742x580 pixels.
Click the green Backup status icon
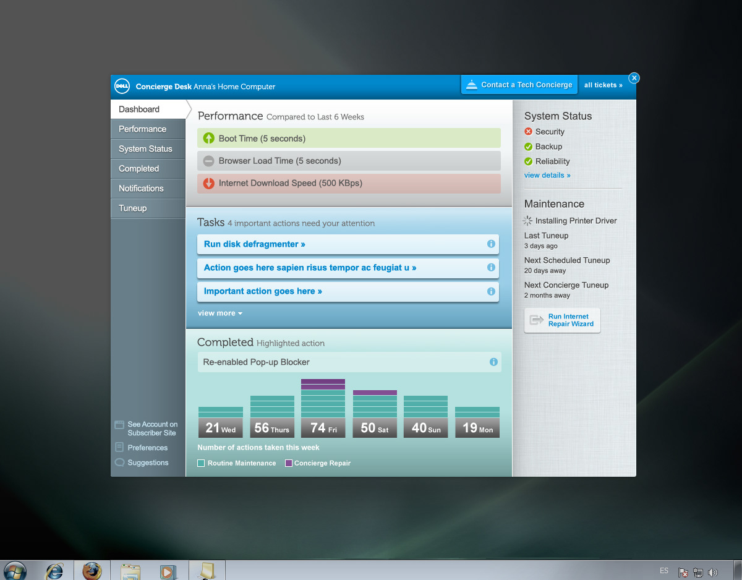pyautogui.click(x=528, y=147)
